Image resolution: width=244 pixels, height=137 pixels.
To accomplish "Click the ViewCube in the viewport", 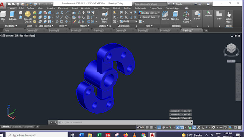I will coord(231,48).
